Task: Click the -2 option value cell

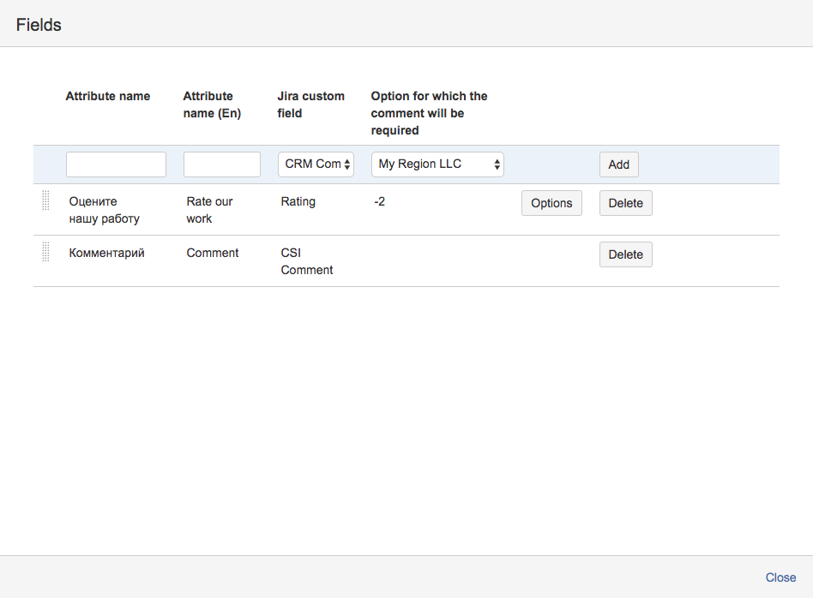Action: coord(380,201)
